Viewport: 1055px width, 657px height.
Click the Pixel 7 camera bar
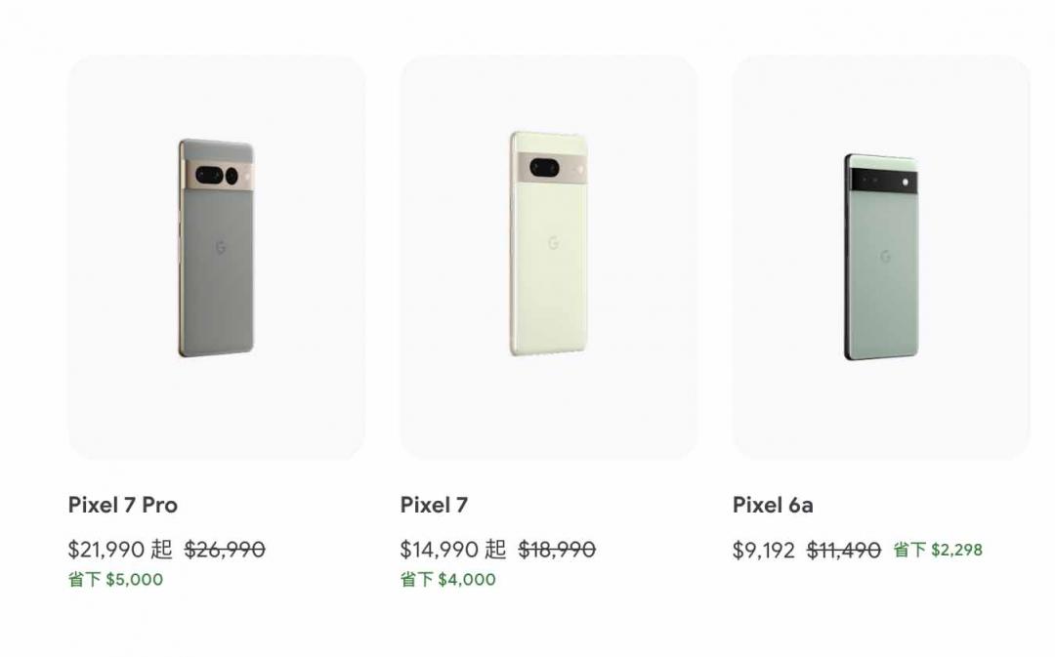pyautogui.click(x=550, y=168)
